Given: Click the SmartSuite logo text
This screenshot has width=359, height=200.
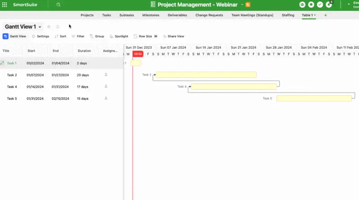Looking at the screenshot, I should 25,4.
